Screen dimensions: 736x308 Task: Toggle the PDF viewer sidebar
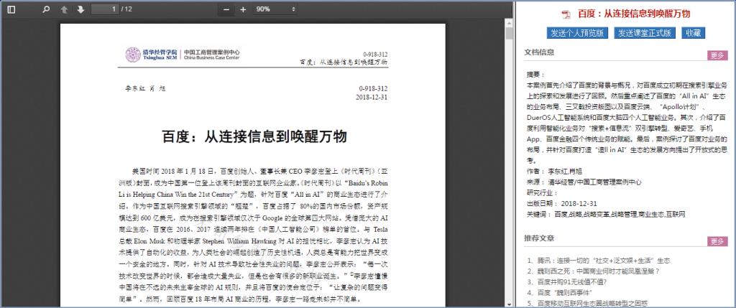point(11,9)
